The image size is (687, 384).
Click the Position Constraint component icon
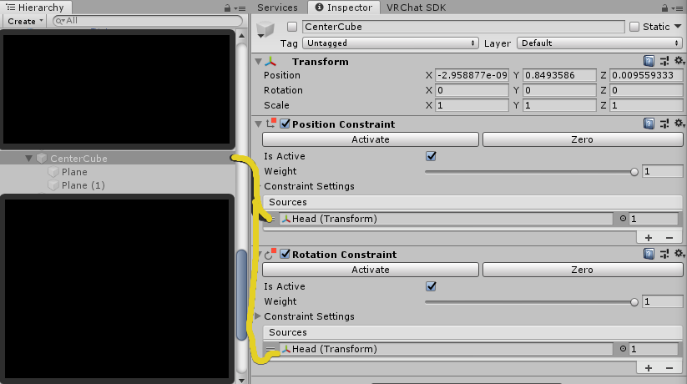271,124
